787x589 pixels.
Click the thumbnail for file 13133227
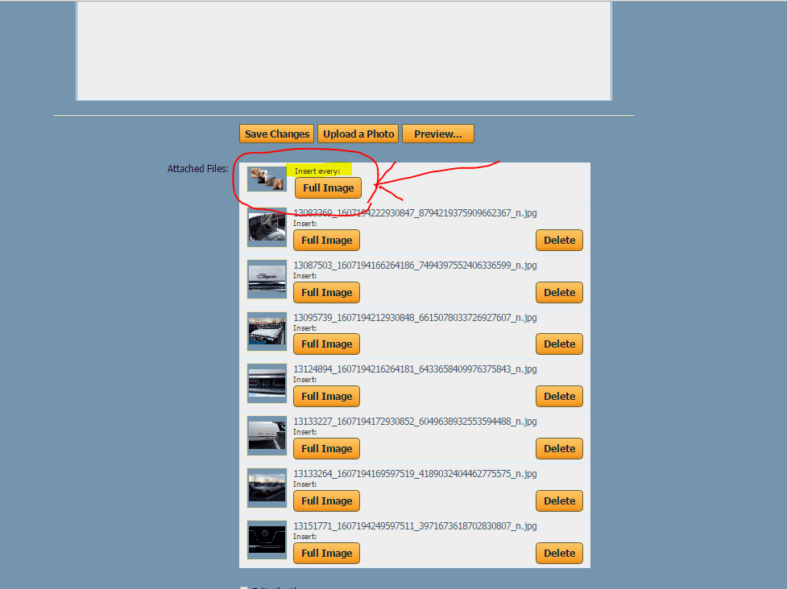pyautogui.click(x=267, y=436)
